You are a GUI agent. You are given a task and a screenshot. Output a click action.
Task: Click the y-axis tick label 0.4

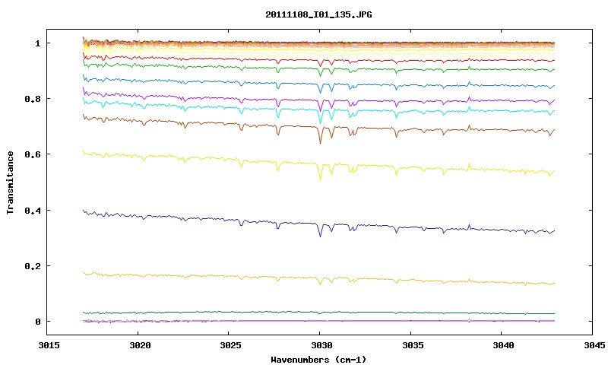coord(33,210)
